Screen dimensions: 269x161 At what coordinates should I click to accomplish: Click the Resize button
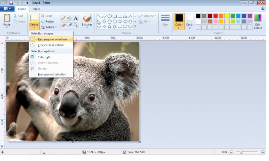tap(47, 21)
